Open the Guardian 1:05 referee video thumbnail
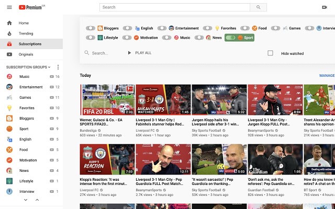The height and width of the screenshot is (209, 335). [x=275, y=159]
